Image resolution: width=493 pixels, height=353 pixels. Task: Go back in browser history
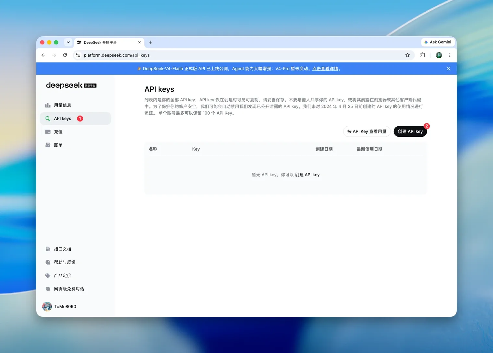[43, 55]
